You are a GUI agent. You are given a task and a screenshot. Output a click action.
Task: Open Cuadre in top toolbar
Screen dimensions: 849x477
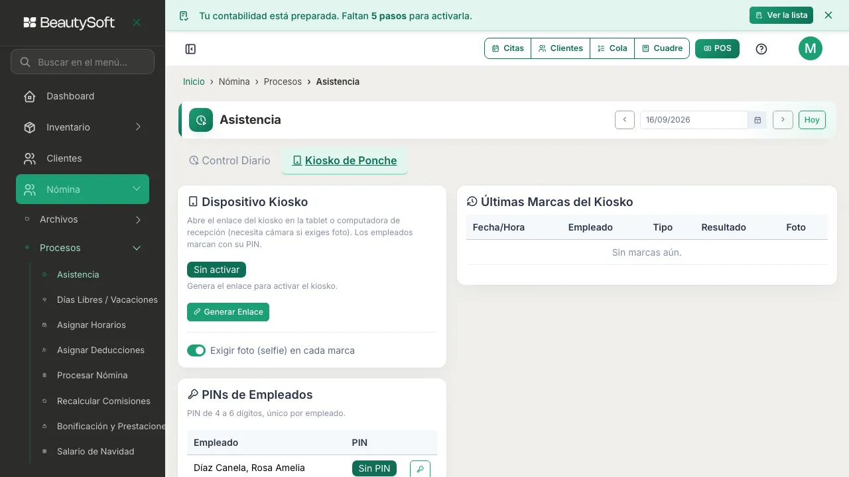coord(662,48)
